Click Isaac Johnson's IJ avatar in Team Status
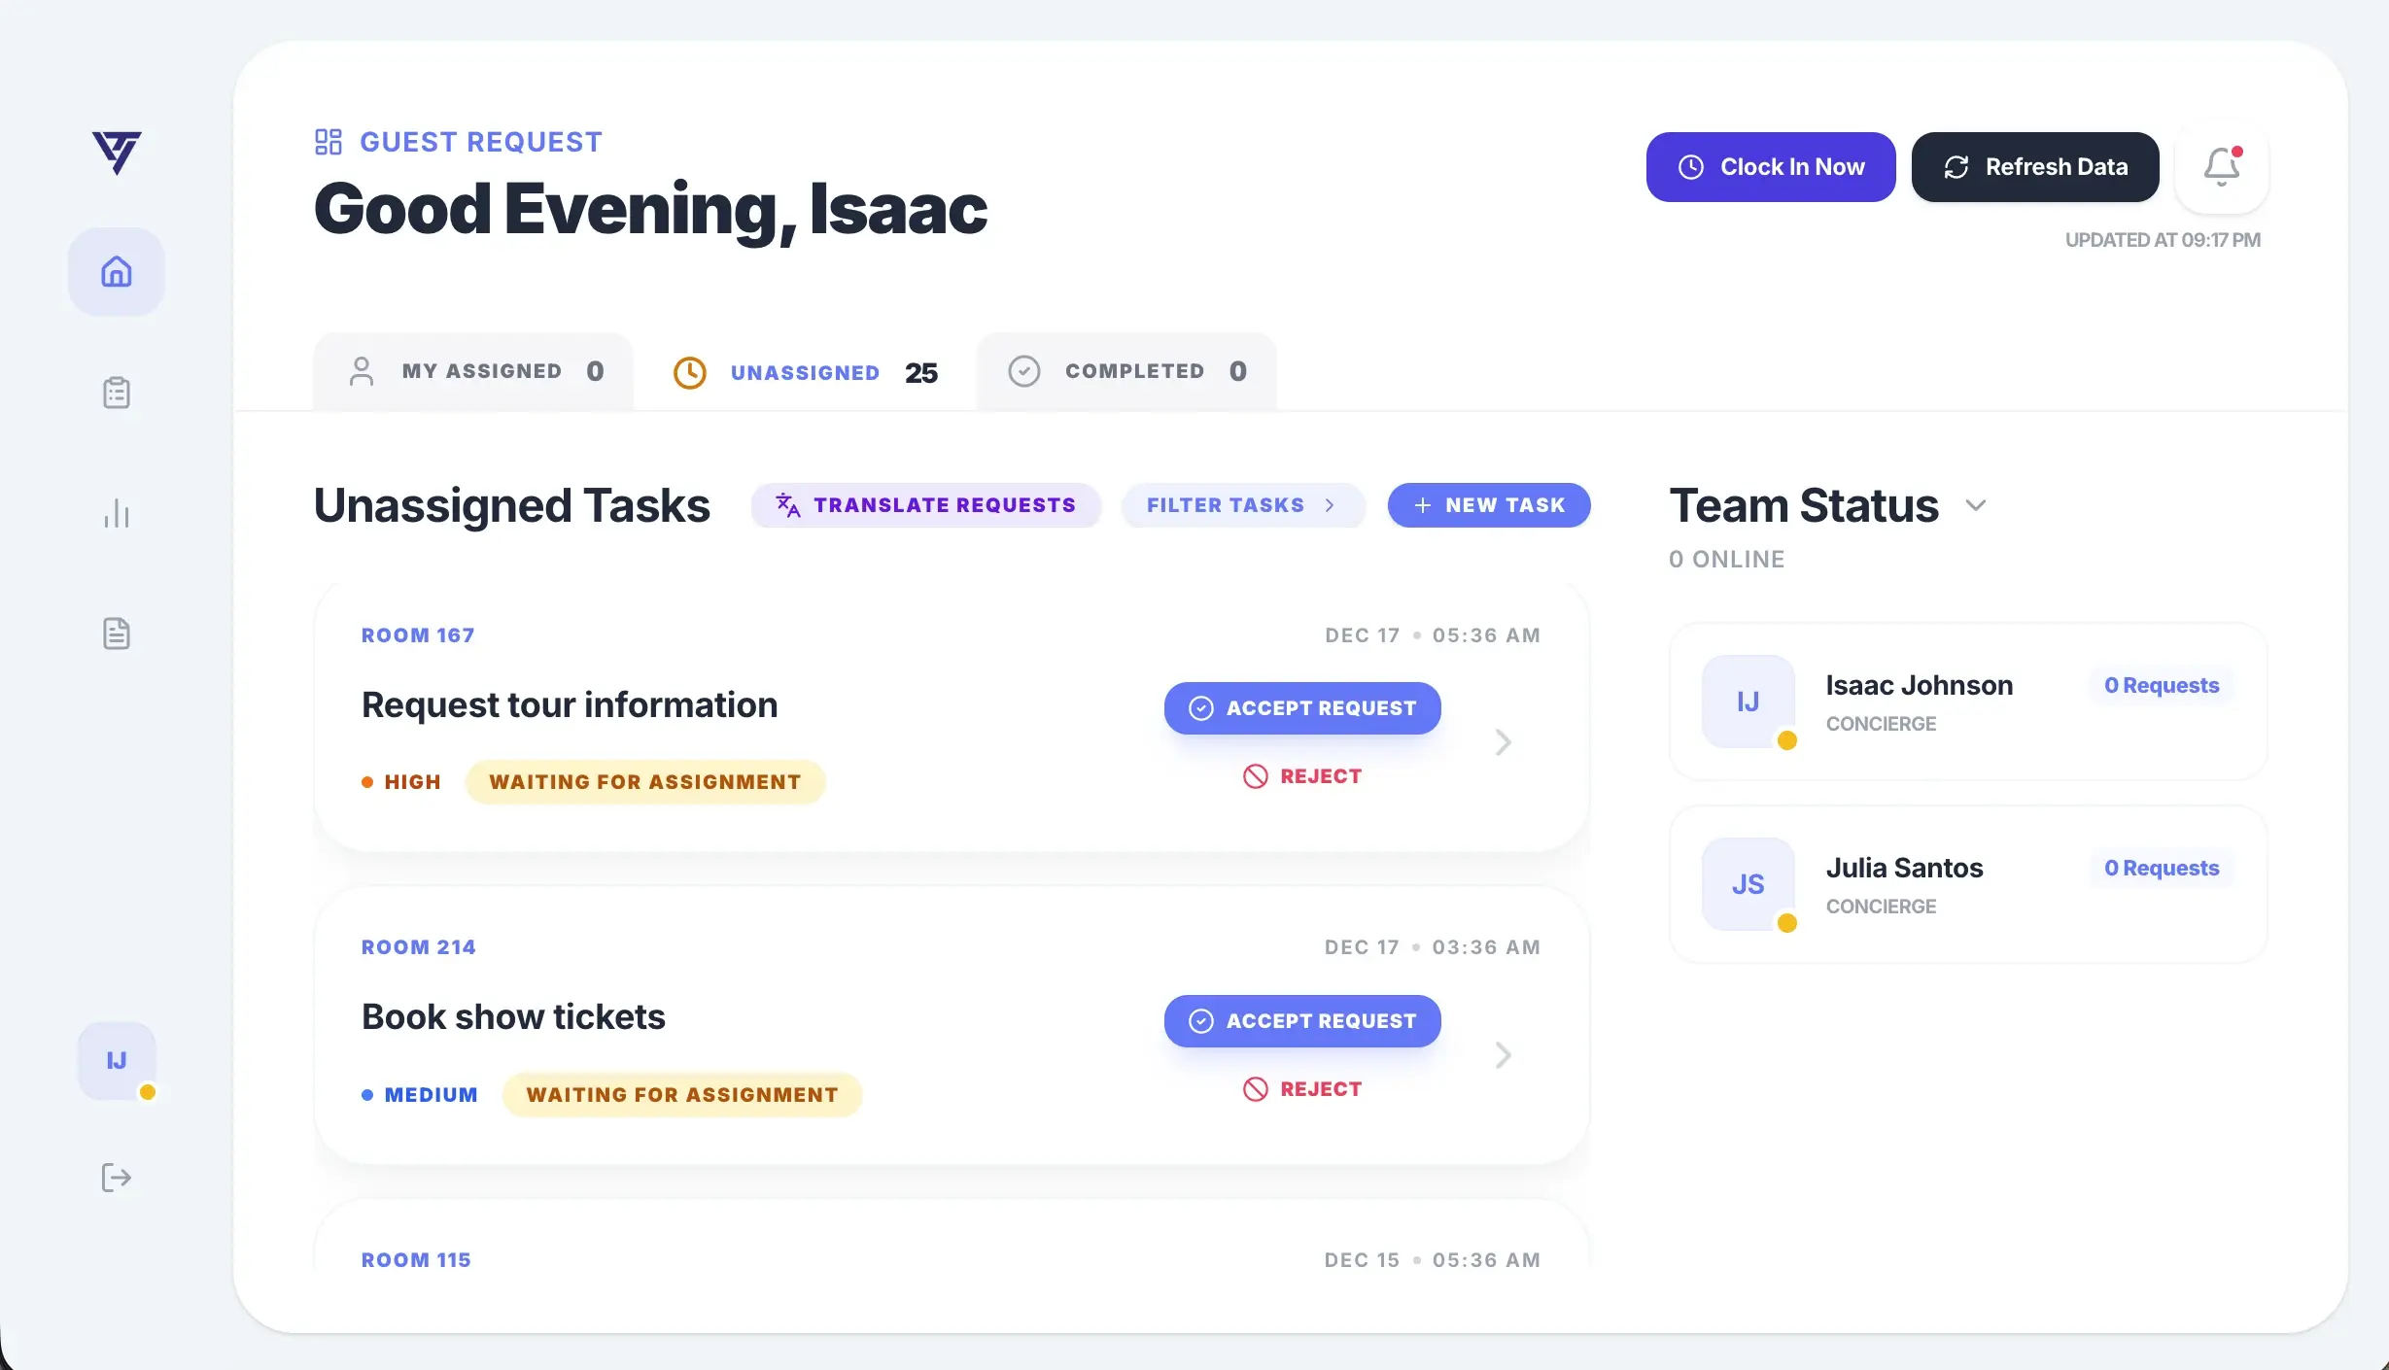Screen dimensions: 2389x1370 click(1748, 702)
